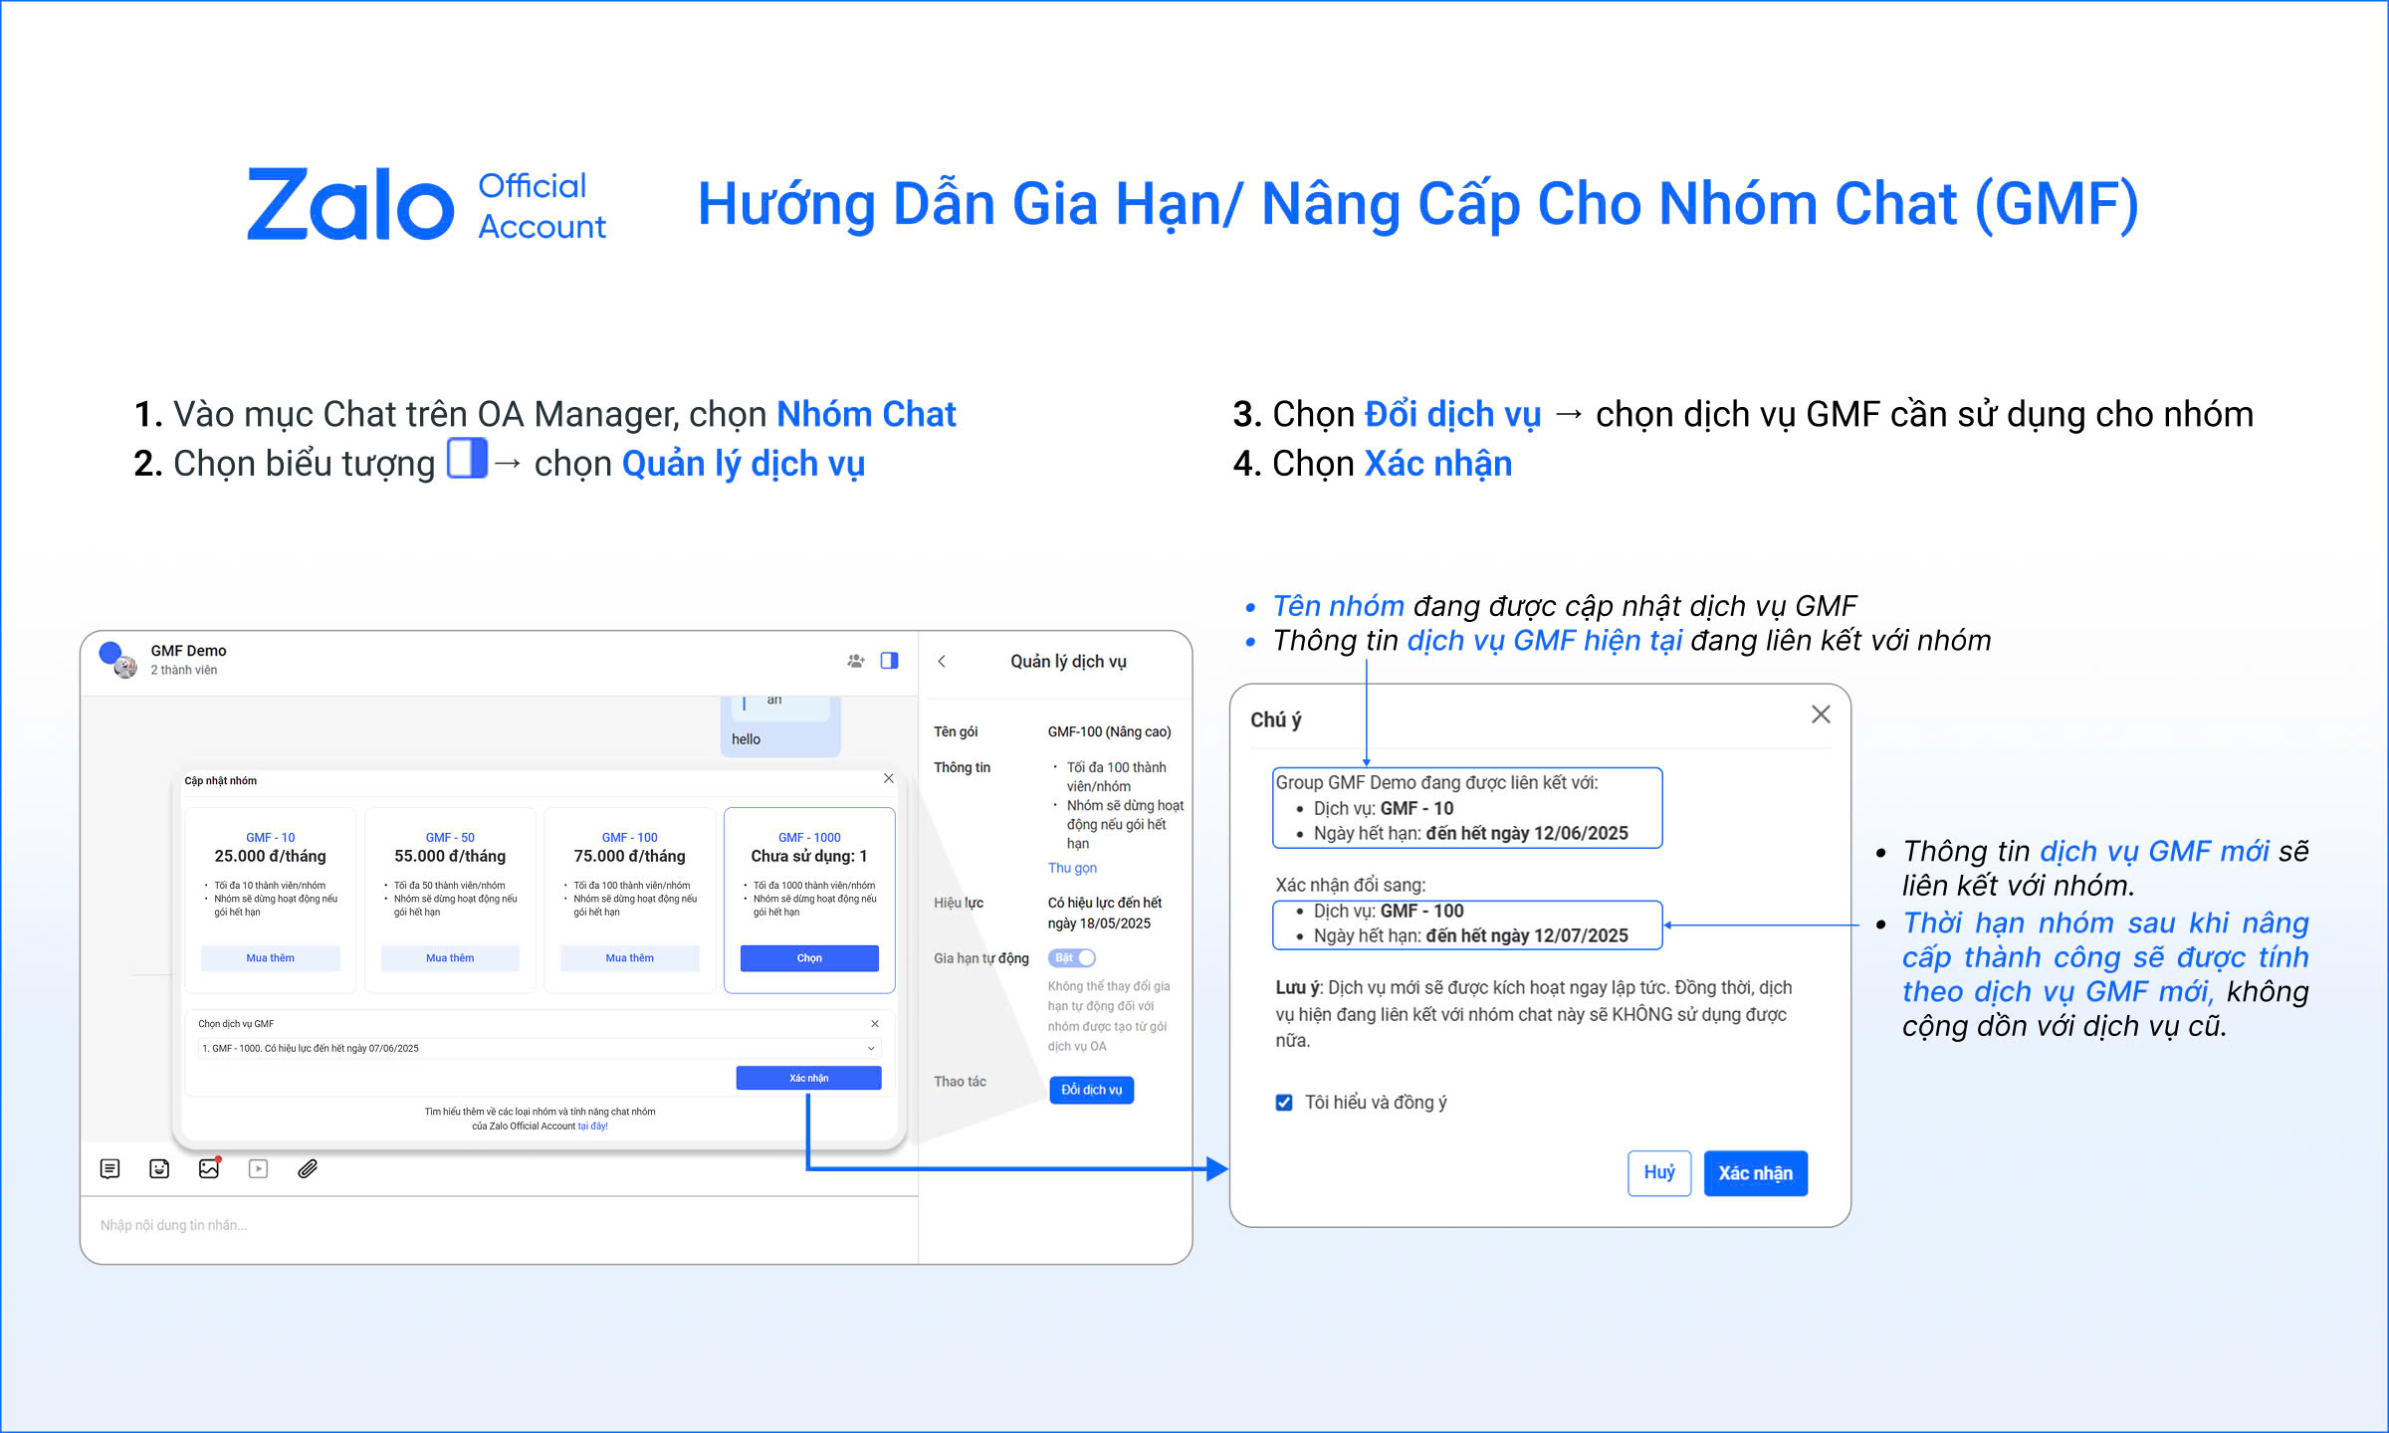Click Xác nhận in Cập nhật nhóm dialog
2389x1433 pixels.
tap(808, 1078)
